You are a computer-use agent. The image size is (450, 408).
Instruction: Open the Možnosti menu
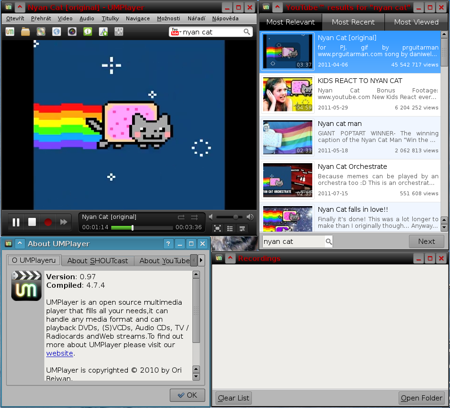[x=168, y=18]
